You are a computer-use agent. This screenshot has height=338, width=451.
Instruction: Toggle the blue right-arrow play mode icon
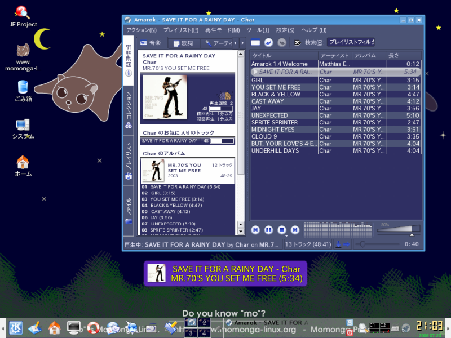346,244
